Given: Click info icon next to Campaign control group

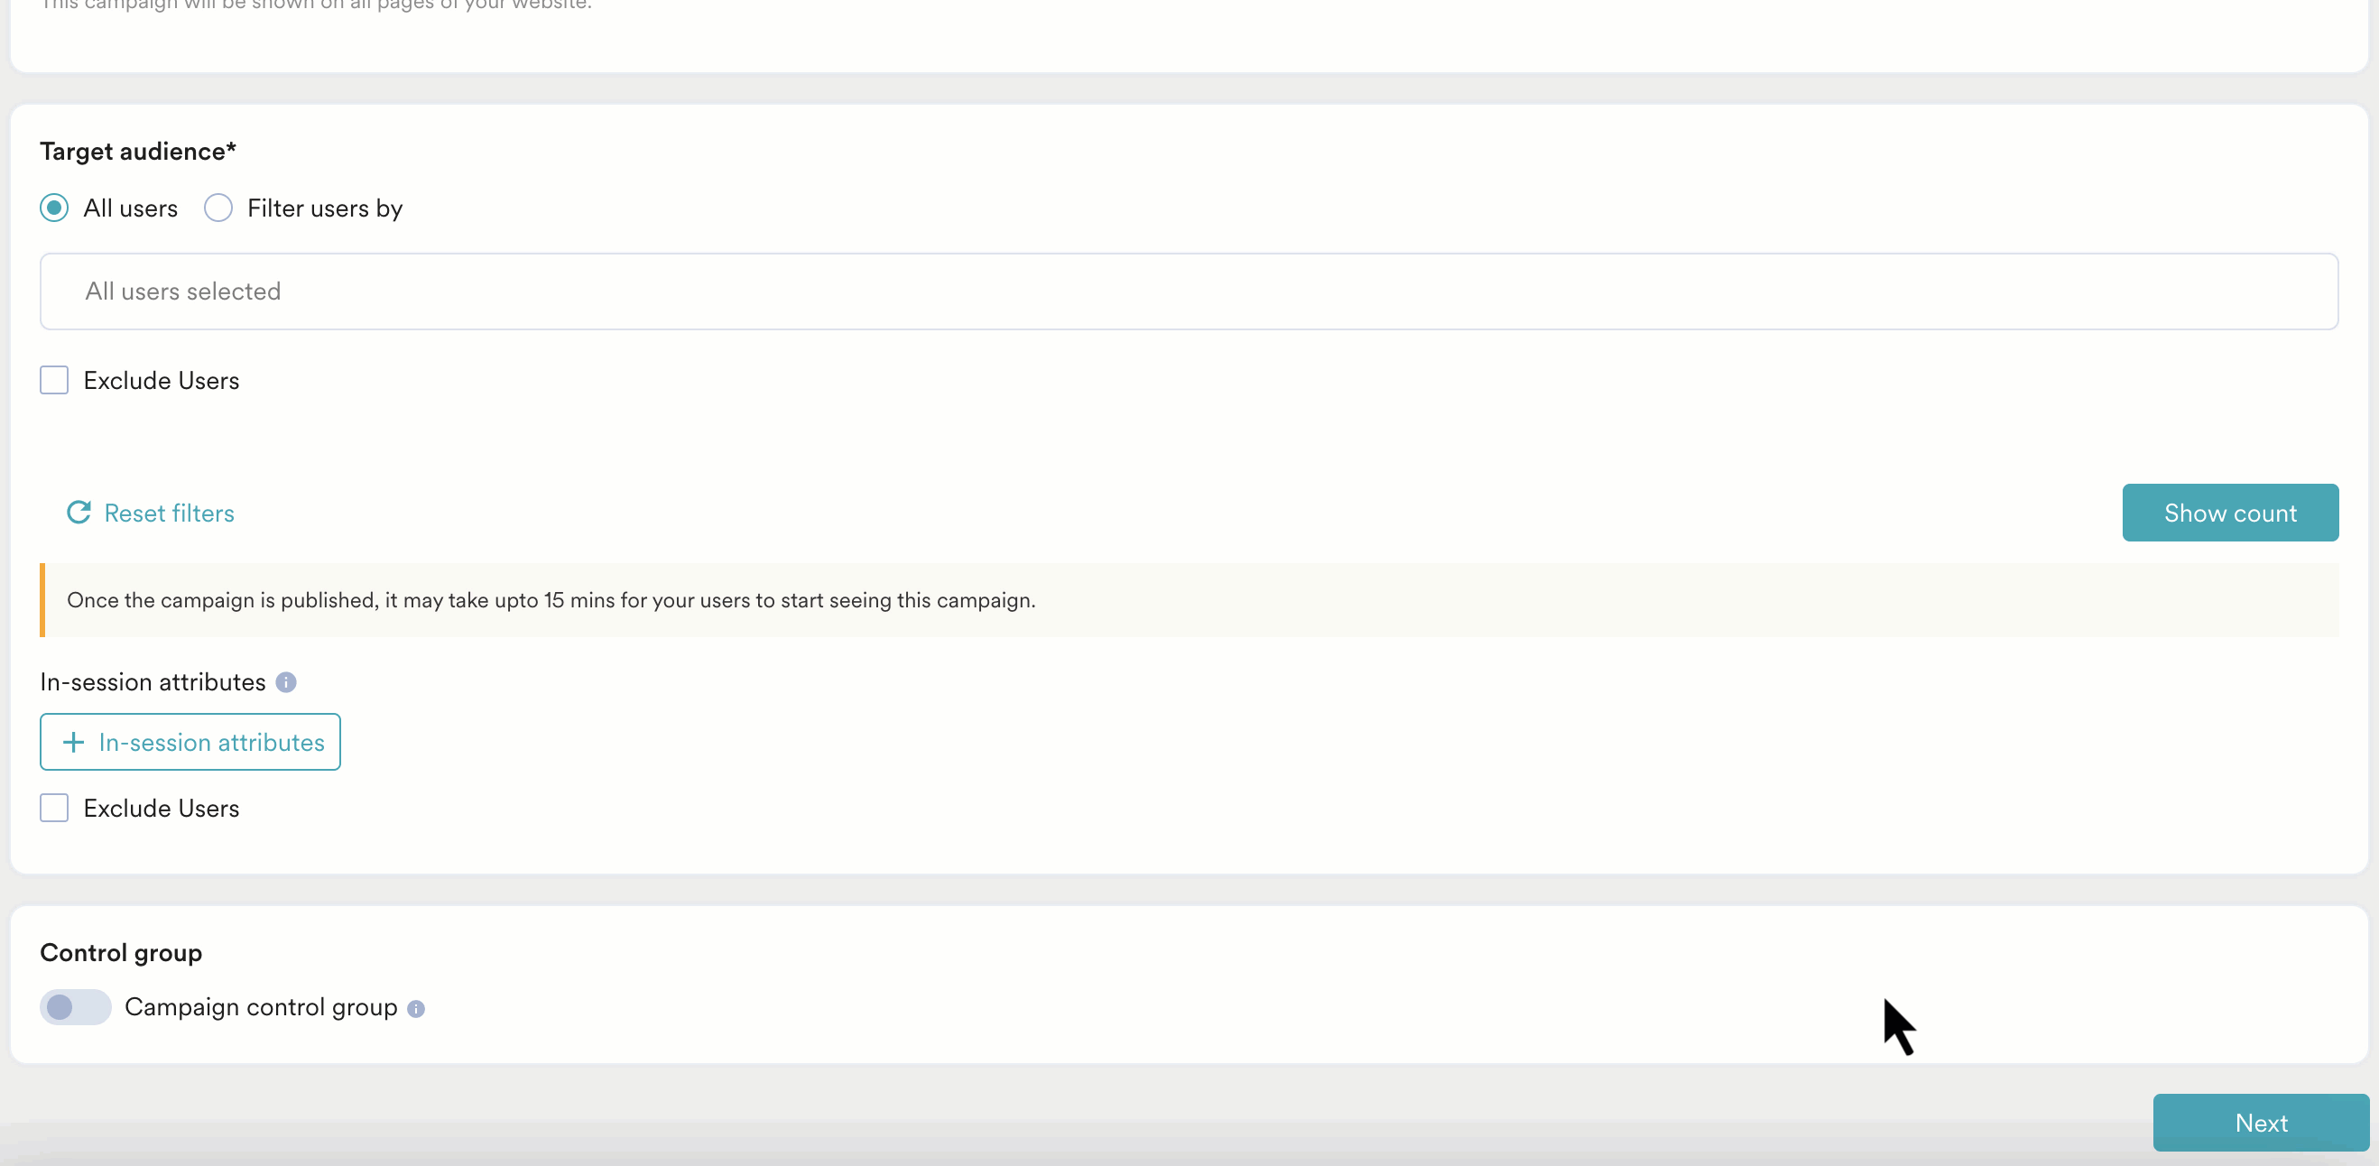Looking at the screenshot, I should (x=417, y=1009).
